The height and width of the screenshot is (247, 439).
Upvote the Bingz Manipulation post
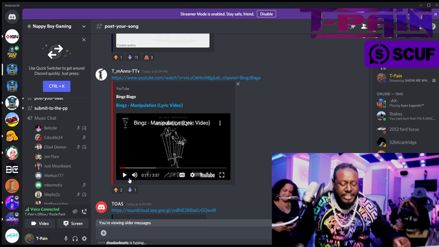click(x=118, y=190)
